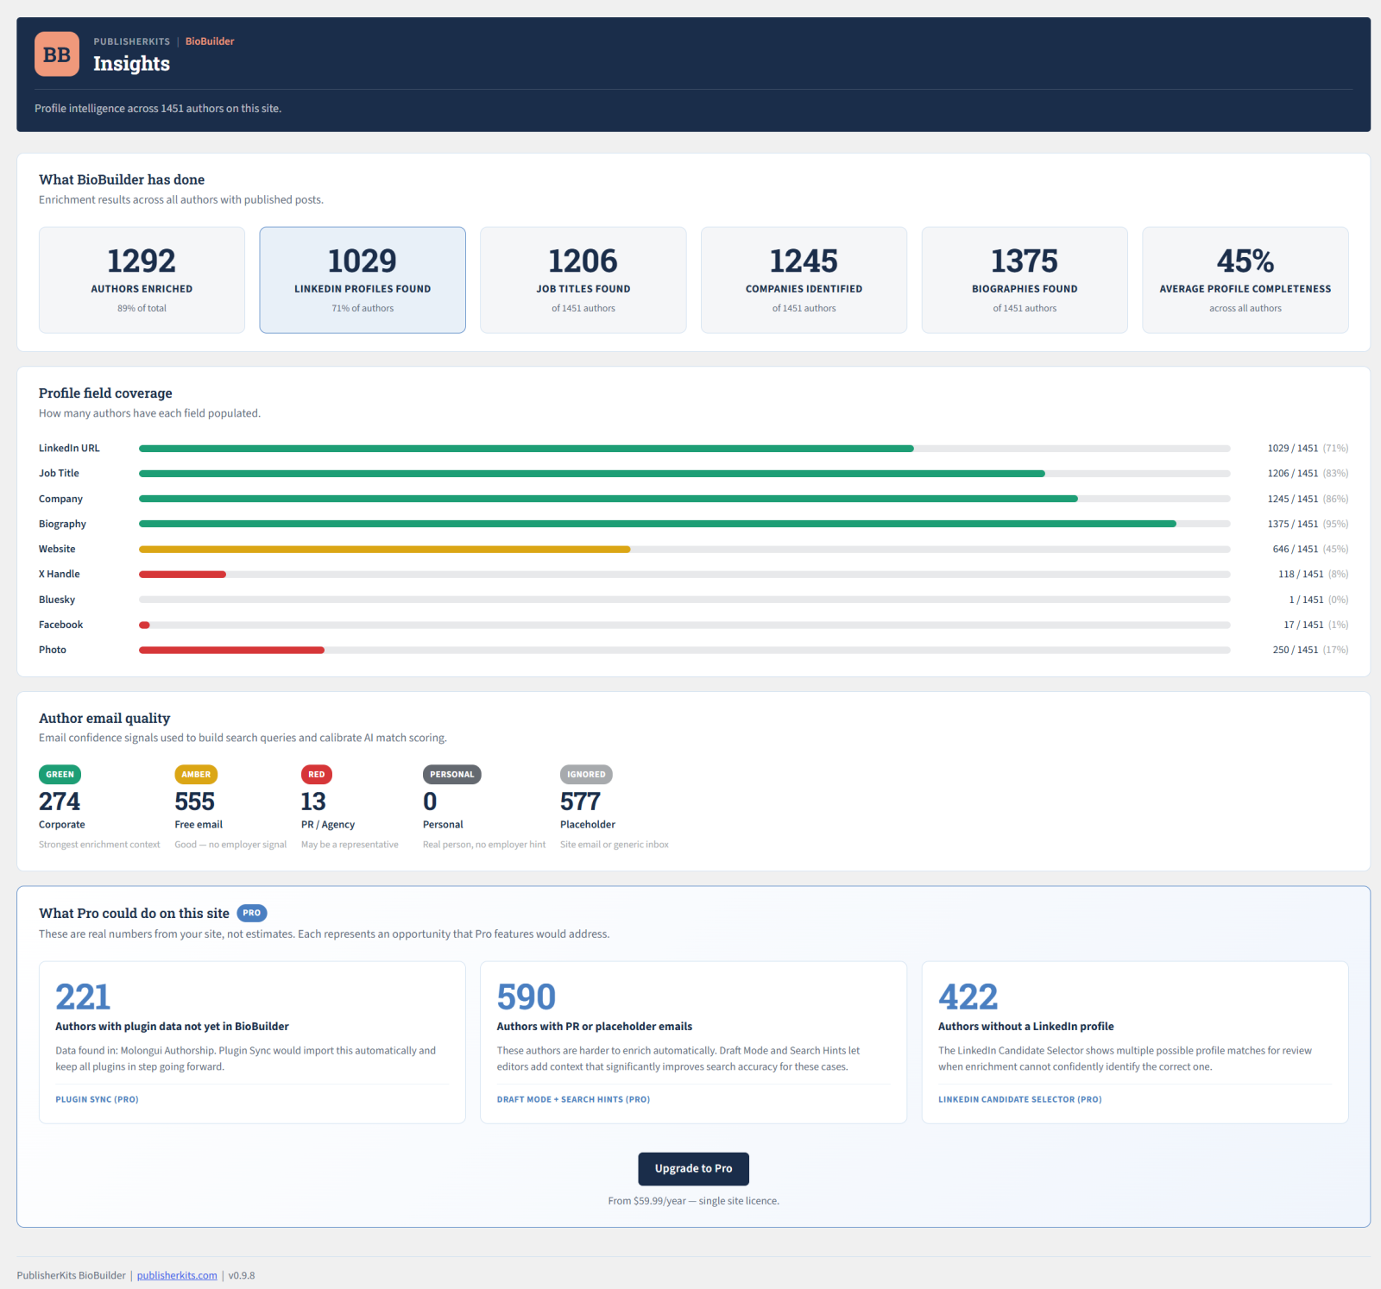Click the 590 PR or placeholder emails number
The image size is (1381, 1289).
[527, 997]
